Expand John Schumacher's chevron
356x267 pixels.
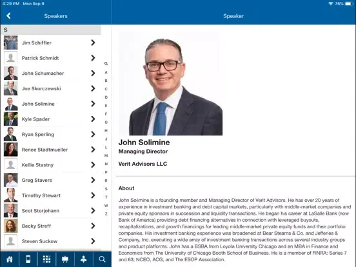coord(93,73)
